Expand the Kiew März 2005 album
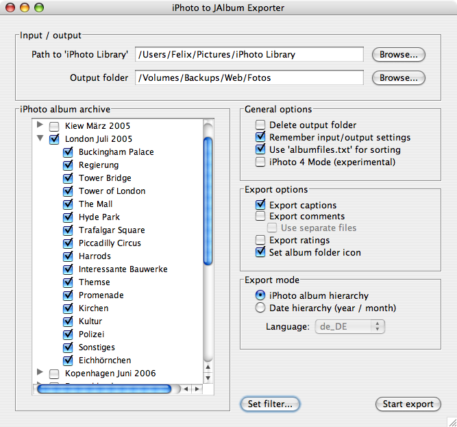This screenshot has width=457, height=427. click(40, 125)
